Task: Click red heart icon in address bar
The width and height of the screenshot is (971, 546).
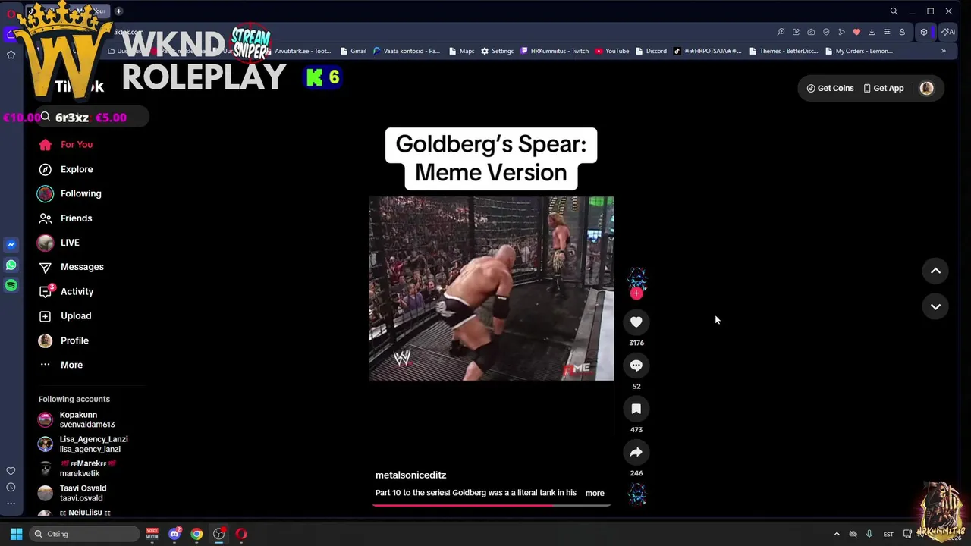Action: point(856,32)
